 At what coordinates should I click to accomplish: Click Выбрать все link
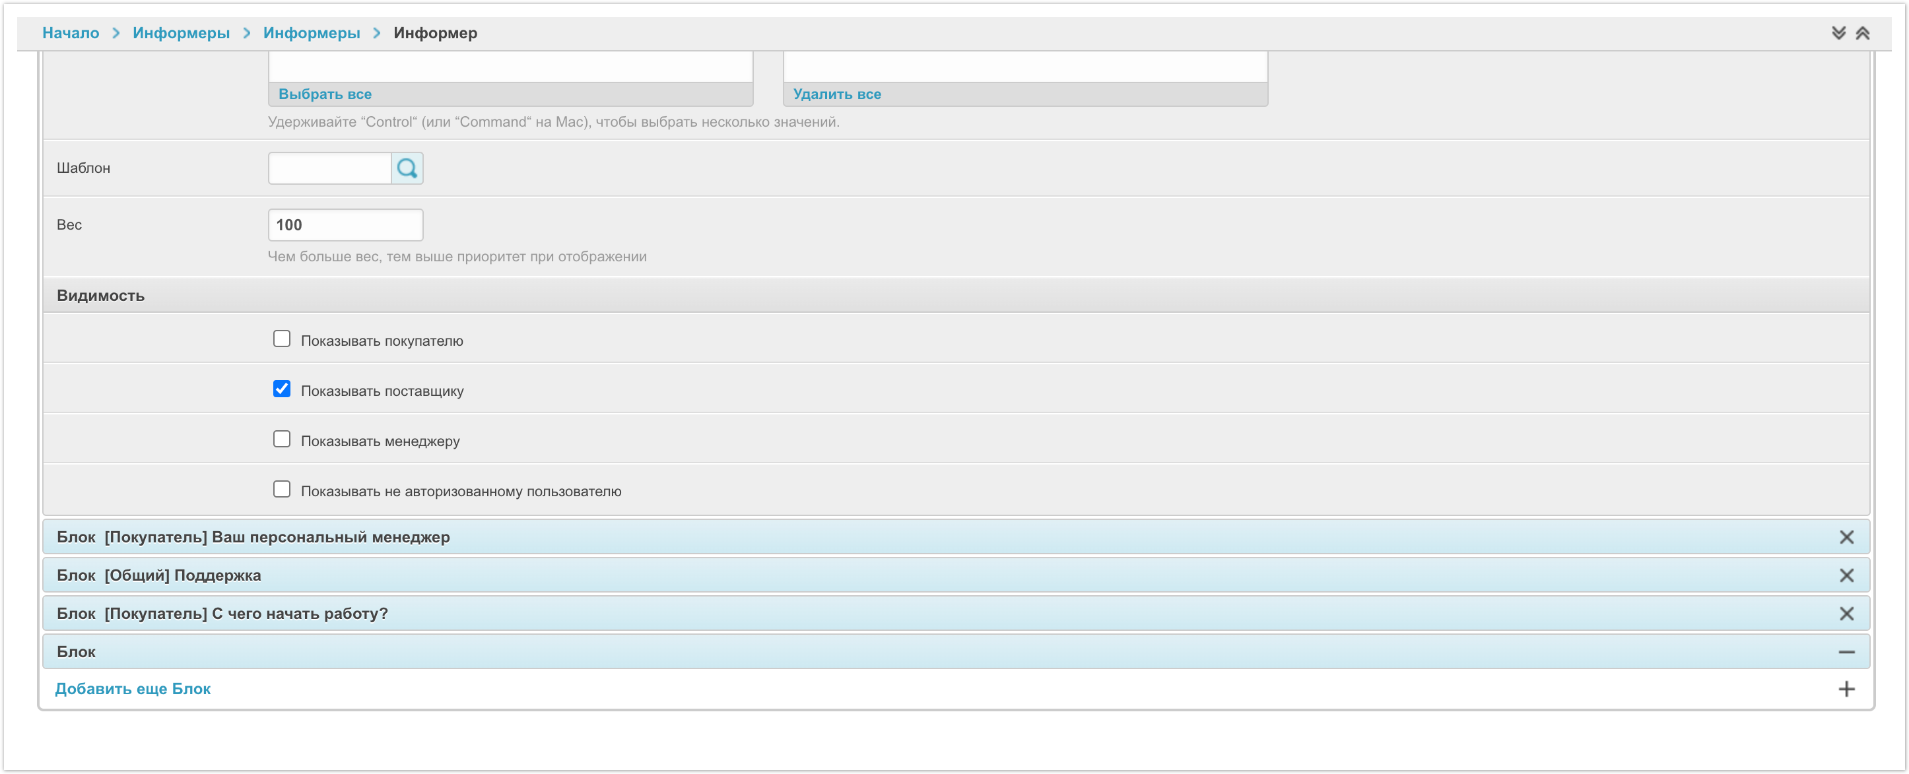(325, 94)
